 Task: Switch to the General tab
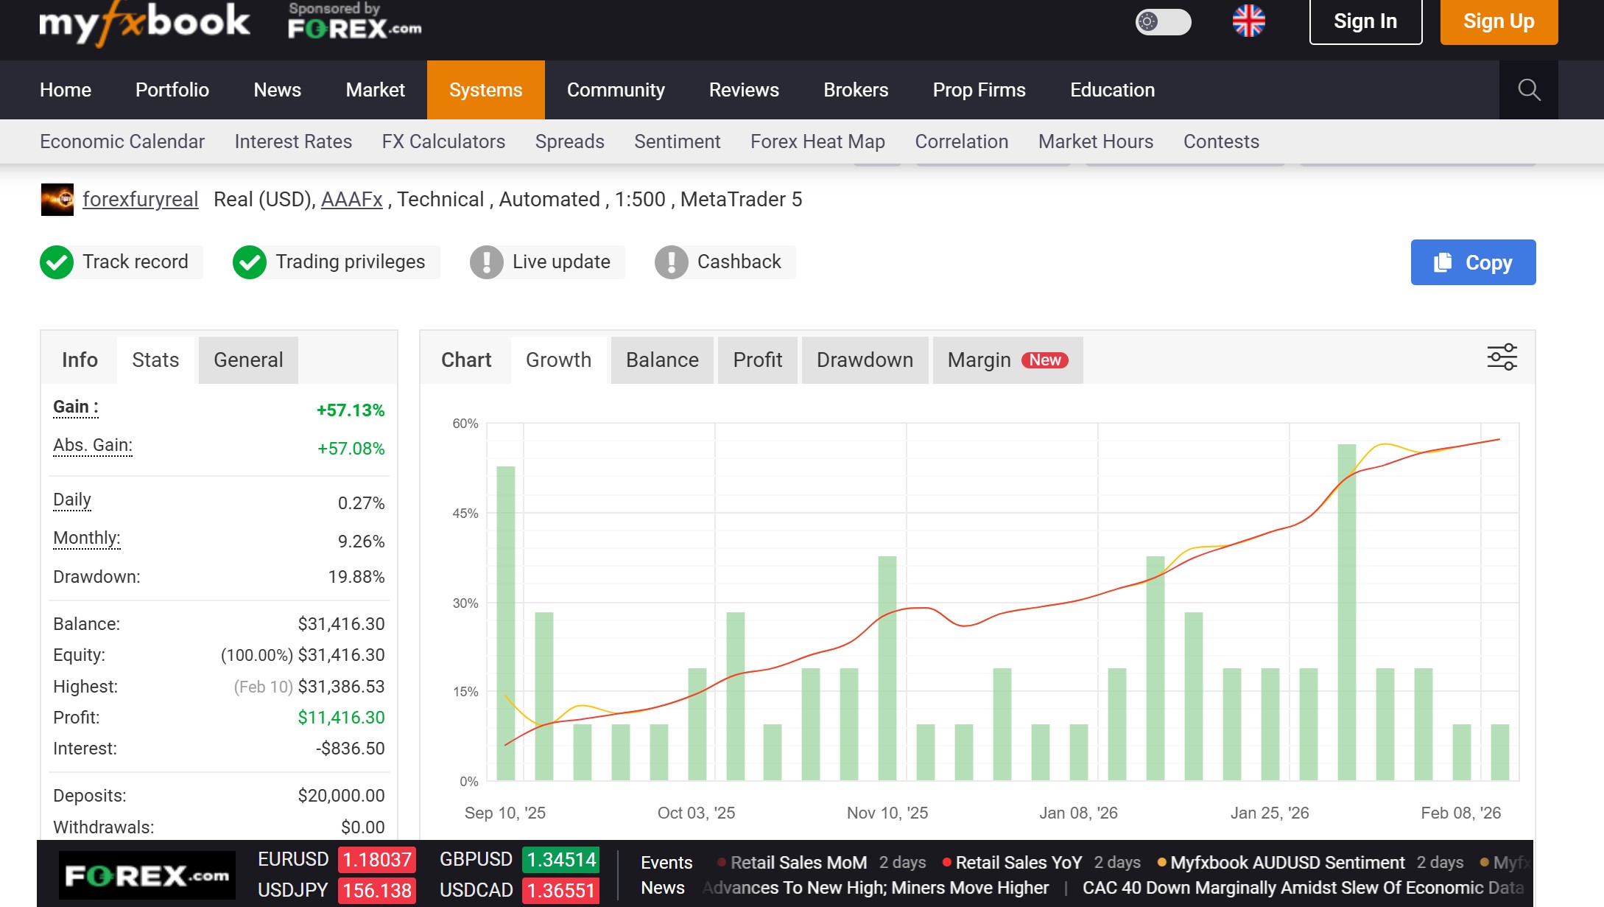(248, 360)
